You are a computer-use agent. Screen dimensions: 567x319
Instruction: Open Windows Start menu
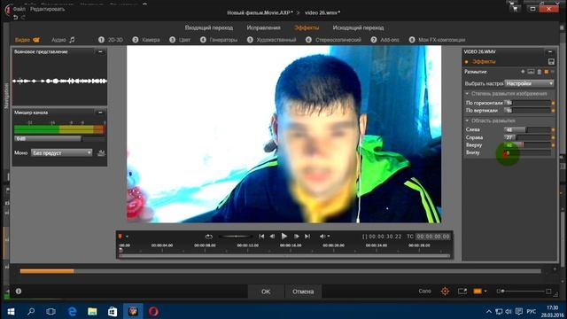coord(11,311)
